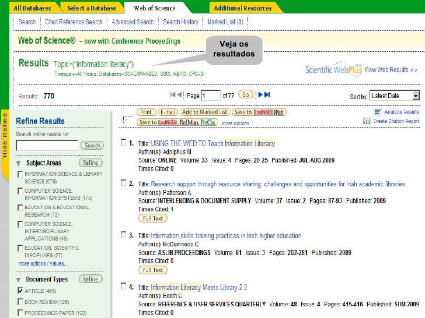Open Search History
This screenshot has width=425, height=318.
click(x=180, y=22)
